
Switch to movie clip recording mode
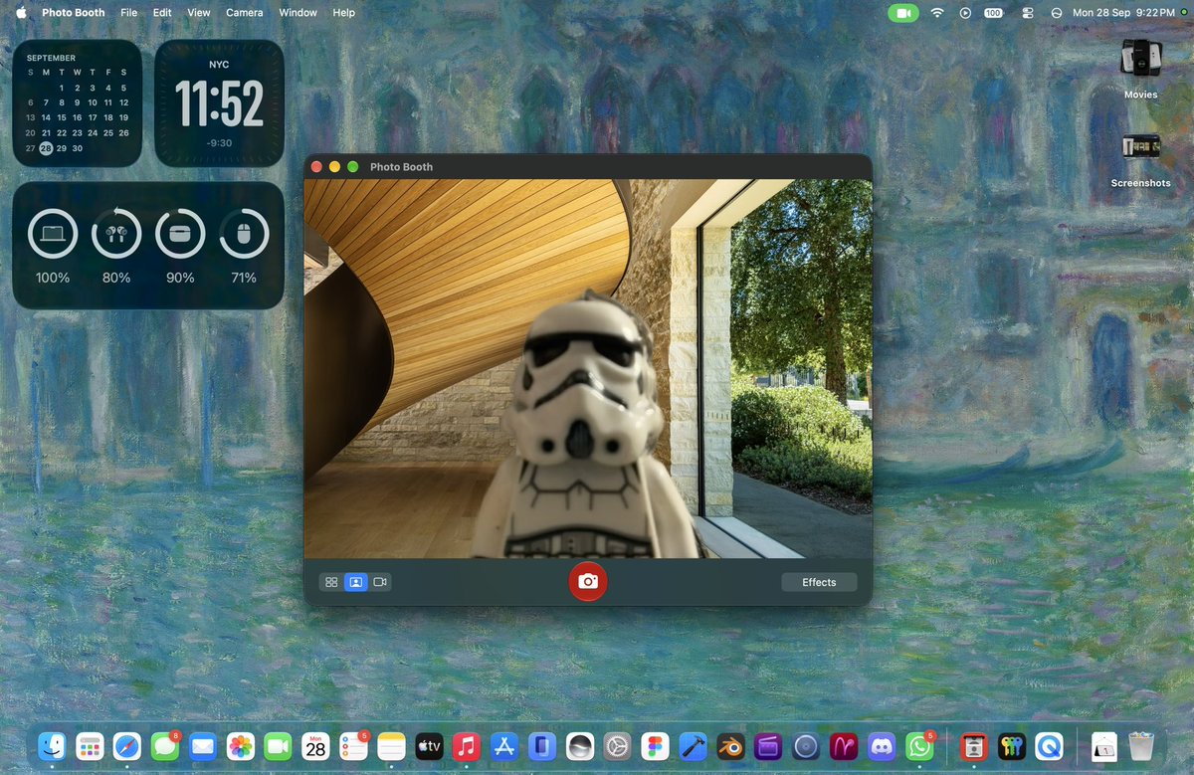click(x=379, y=582)
